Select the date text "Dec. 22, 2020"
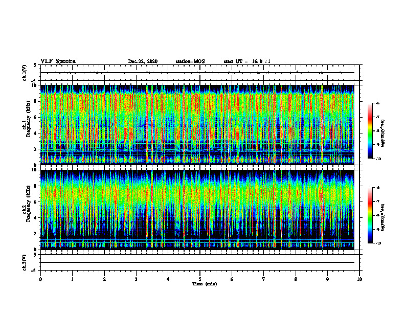Image resolution: width=405 pixels, height=313 pixels. (143, 61)
